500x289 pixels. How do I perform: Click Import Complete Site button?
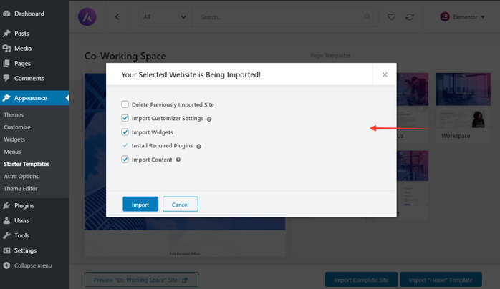click(361, 280)
